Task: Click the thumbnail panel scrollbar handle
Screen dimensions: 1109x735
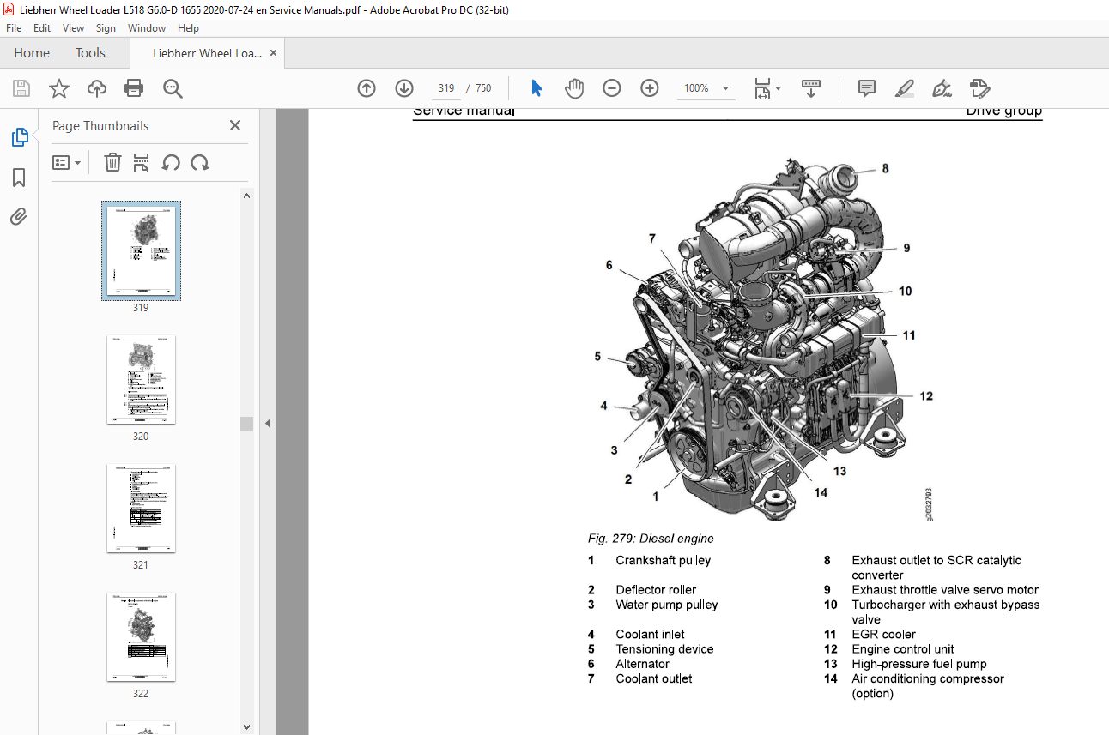Action: (247, 424)
